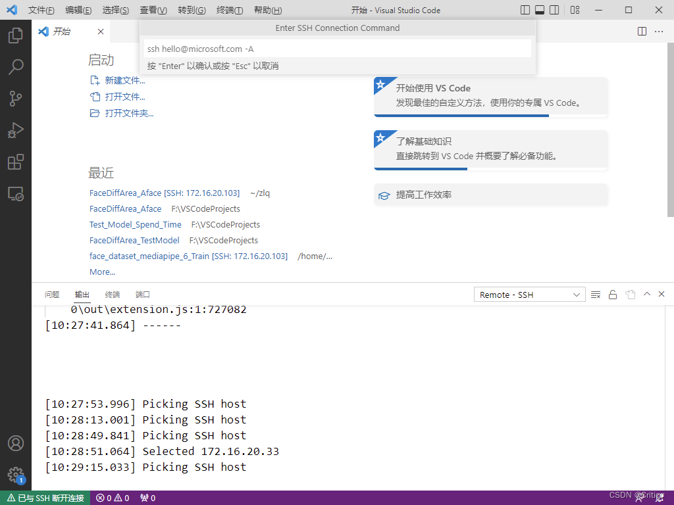Open editor More Actions ellipsis

[658, 32]
